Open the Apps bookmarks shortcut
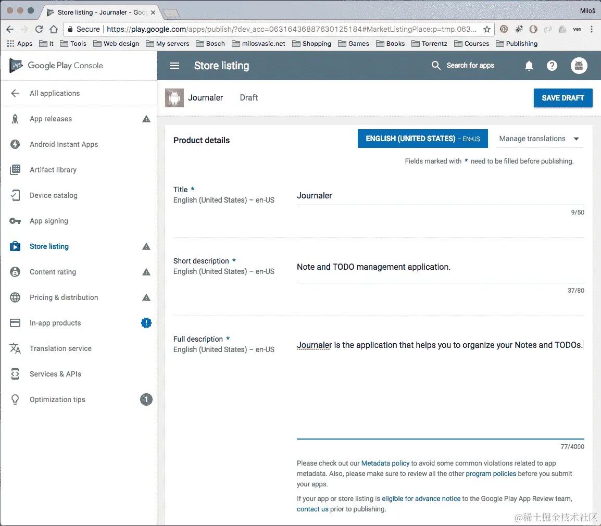Viewport: 601px width, 526px height. pyautogui.click(x=20, y=43)
